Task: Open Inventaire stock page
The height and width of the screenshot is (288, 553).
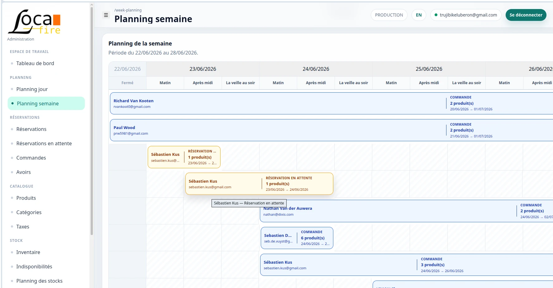Action: point(46,252)
